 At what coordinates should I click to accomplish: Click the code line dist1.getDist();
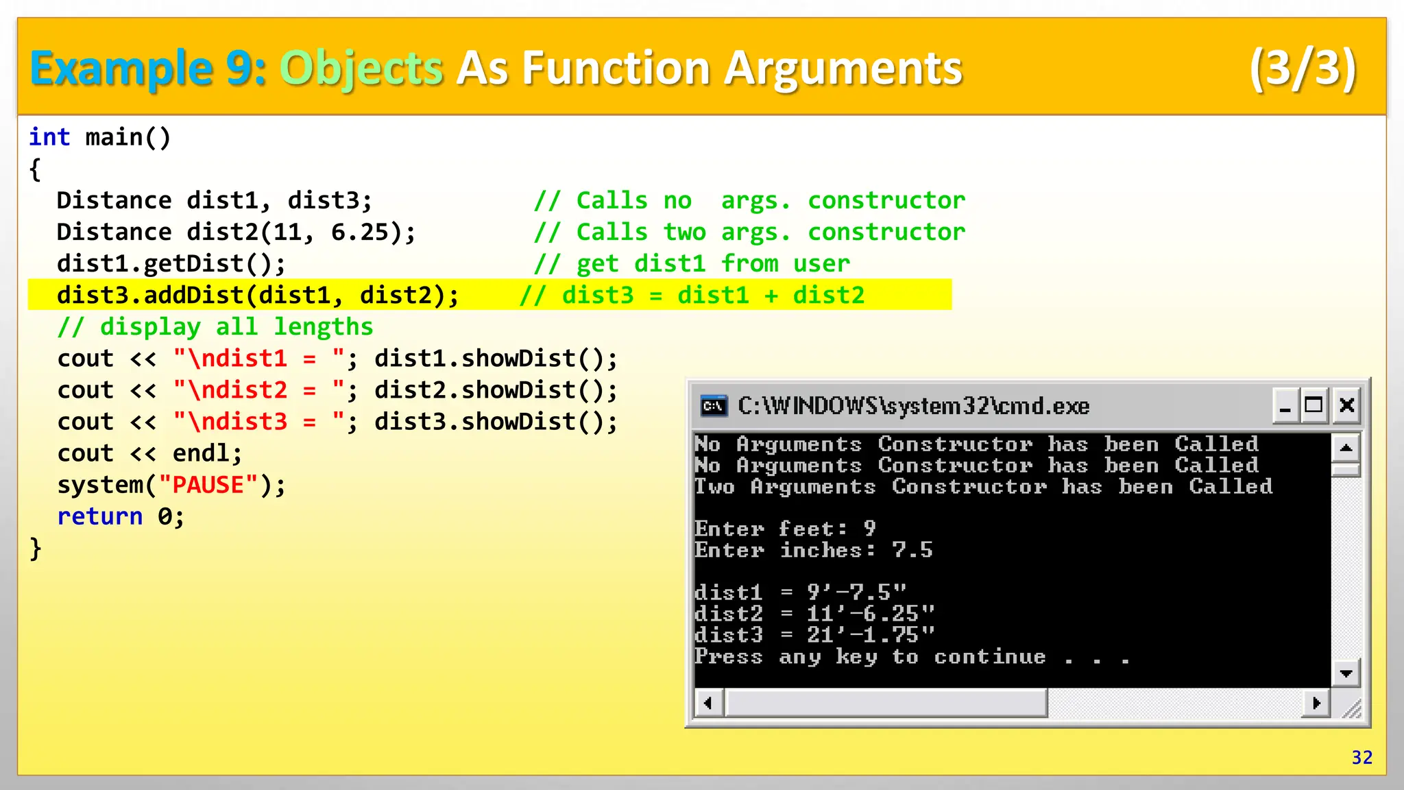(171, 263)
